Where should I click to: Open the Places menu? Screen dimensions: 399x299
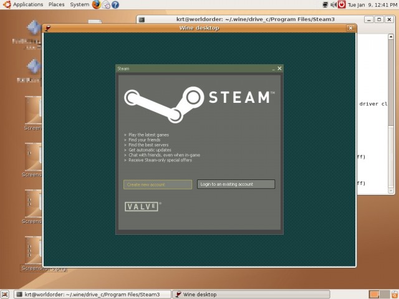click(x=57, y=4)
